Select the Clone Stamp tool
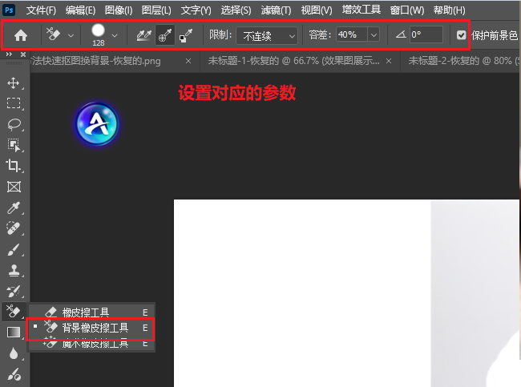Viewport: 521px width, 387px height. (14, 270)
